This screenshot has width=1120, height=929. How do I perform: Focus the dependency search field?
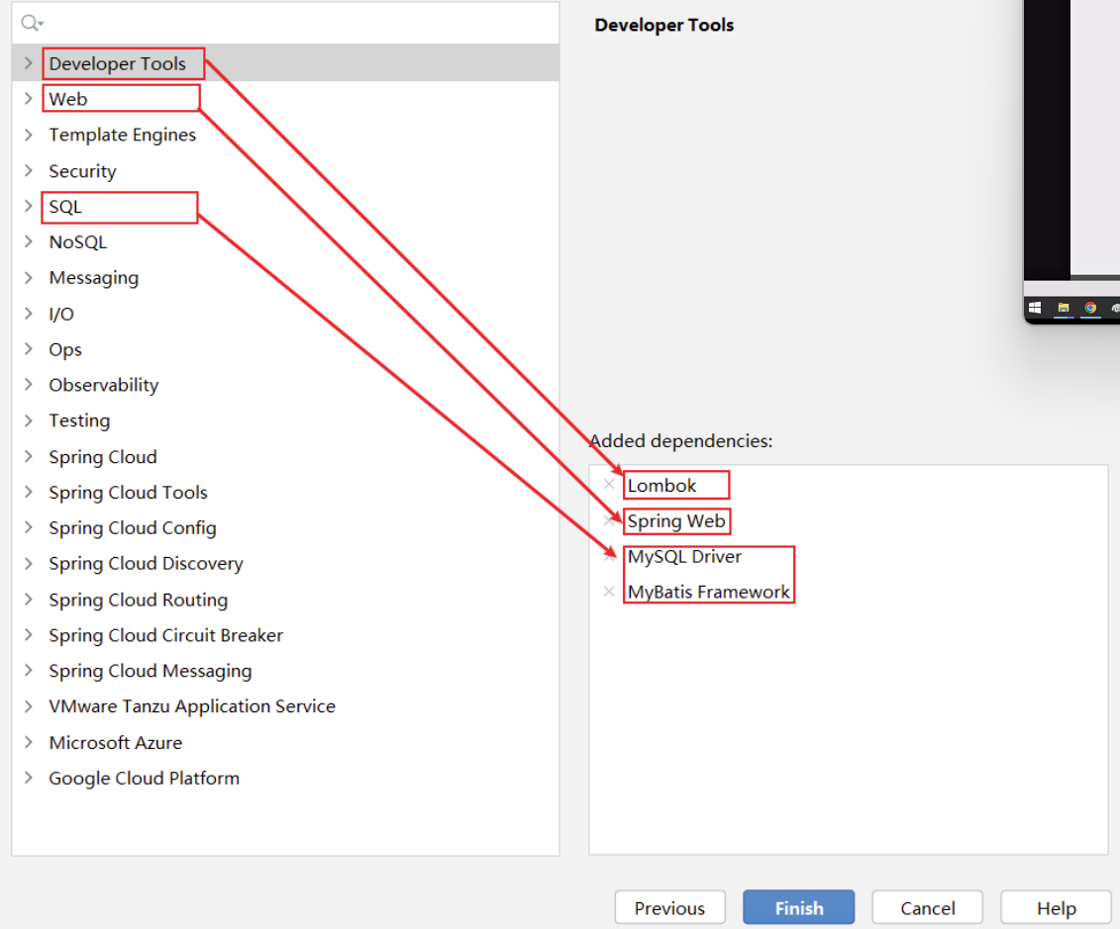(285, 24)
